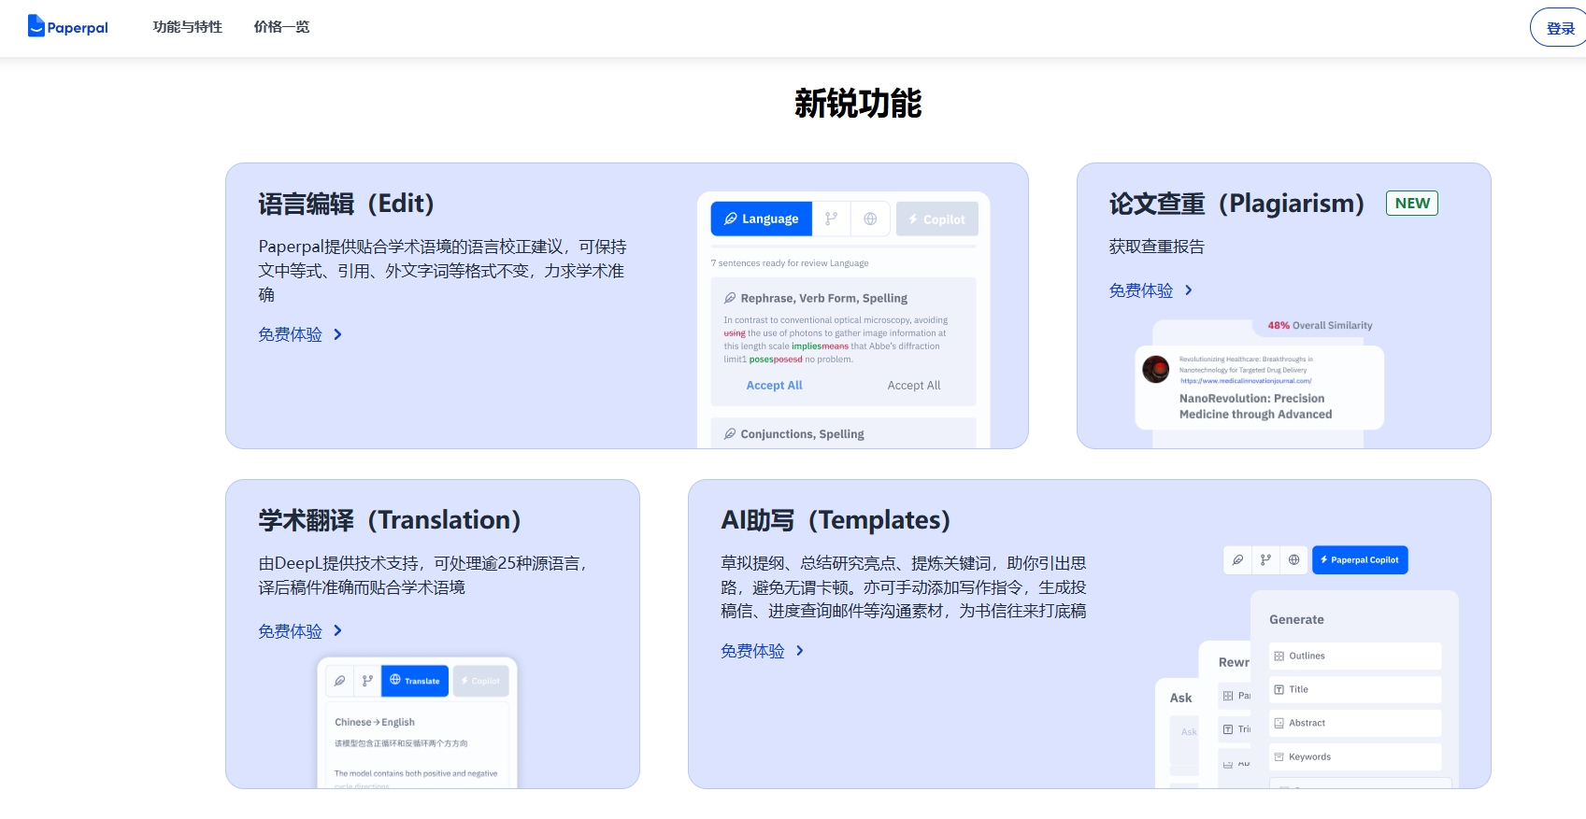The image size is (1586, 819).
Task: Click the 获取查重报告 description text
Action: (1156, 247)
